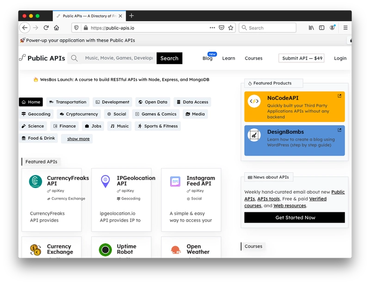The height and width of the screenshot is (284, 370).
Task: Open the Firefox hamburger menu
Action: (345, 28)
